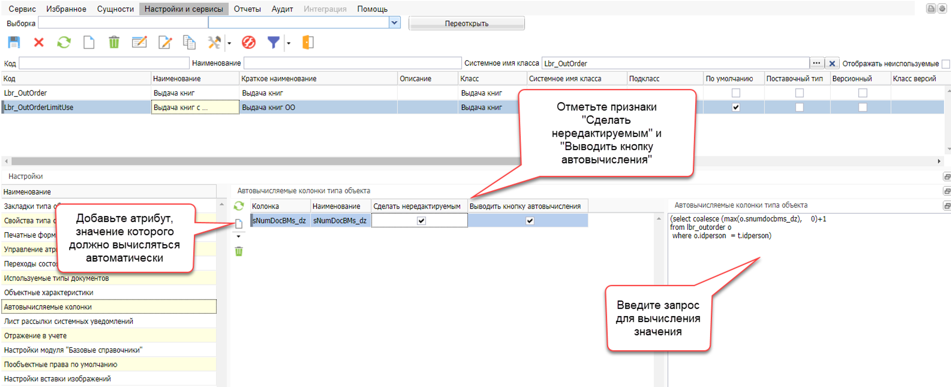Expand the Выборка dropdown arrow
Viewport: 951px width, 387px height.
click(x=394, y=23)
